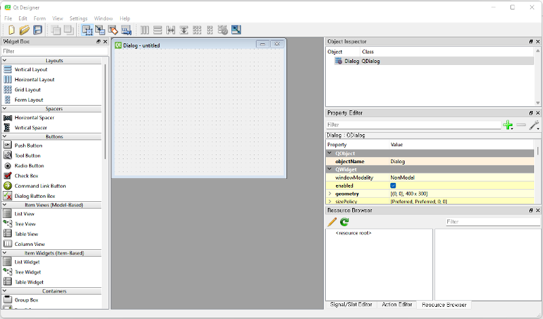Viewport: 543px width, 319px height.
Task: Focus the Property Editor Filter field
Action: pos(413,125)
